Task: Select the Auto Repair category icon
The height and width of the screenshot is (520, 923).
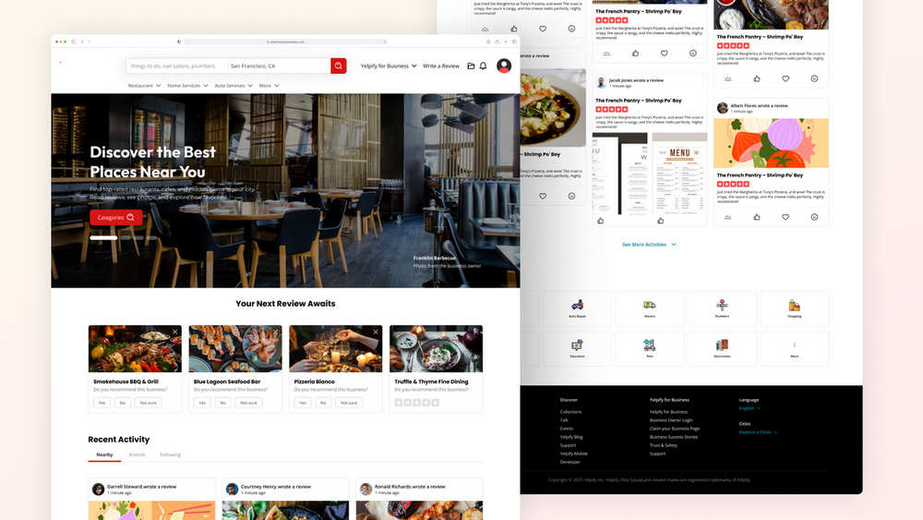Action: click(577, 305)
